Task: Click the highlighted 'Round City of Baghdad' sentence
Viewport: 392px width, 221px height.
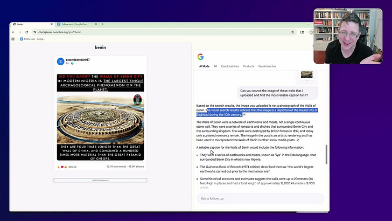Action: point(257,112)
